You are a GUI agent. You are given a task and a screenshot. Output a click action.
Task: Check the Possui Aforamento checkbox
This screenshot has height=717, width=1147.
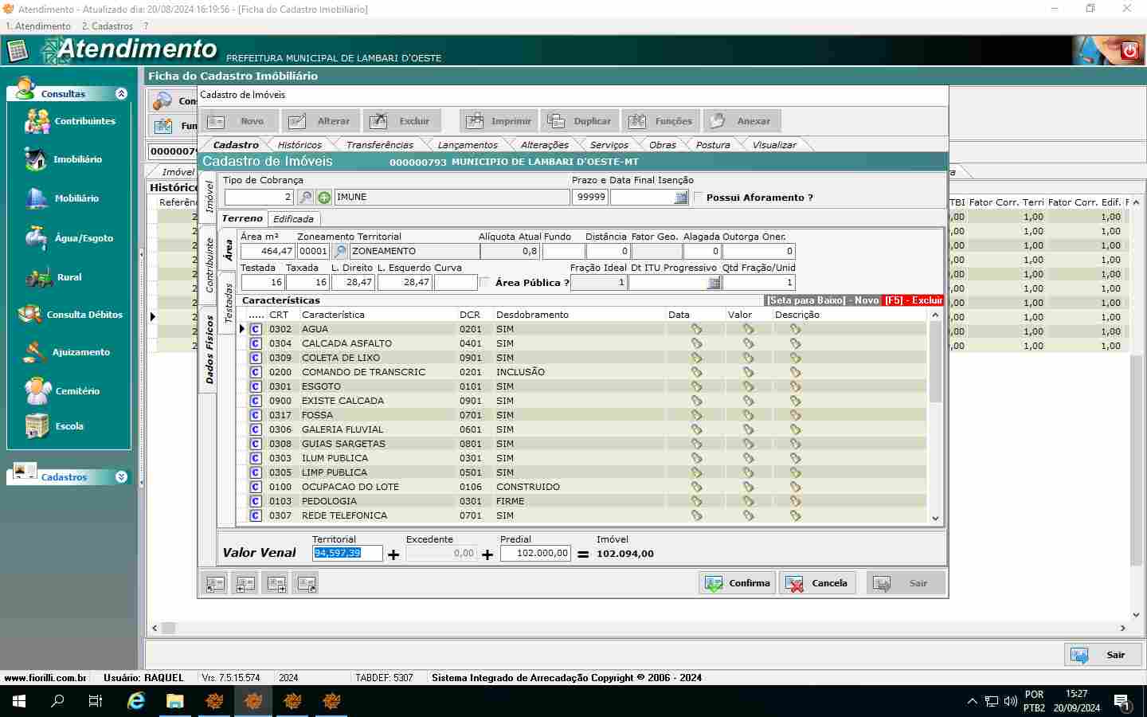(699, 198)
